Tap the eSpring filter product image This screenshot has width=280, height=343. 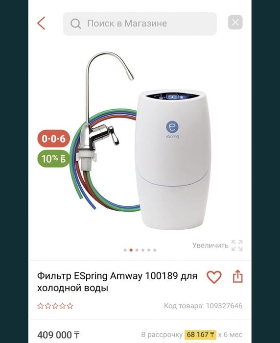pos(140,141)
